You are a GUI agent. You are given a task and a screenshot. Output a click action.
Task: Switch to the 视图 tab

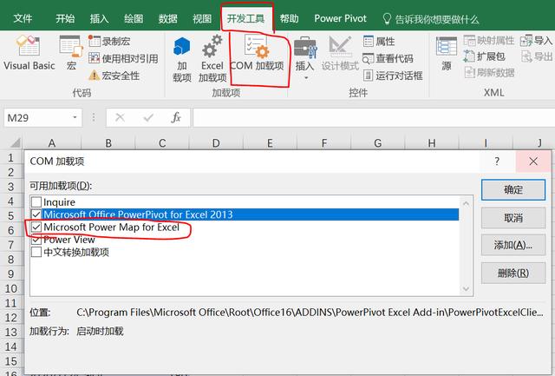click(202, 19)
